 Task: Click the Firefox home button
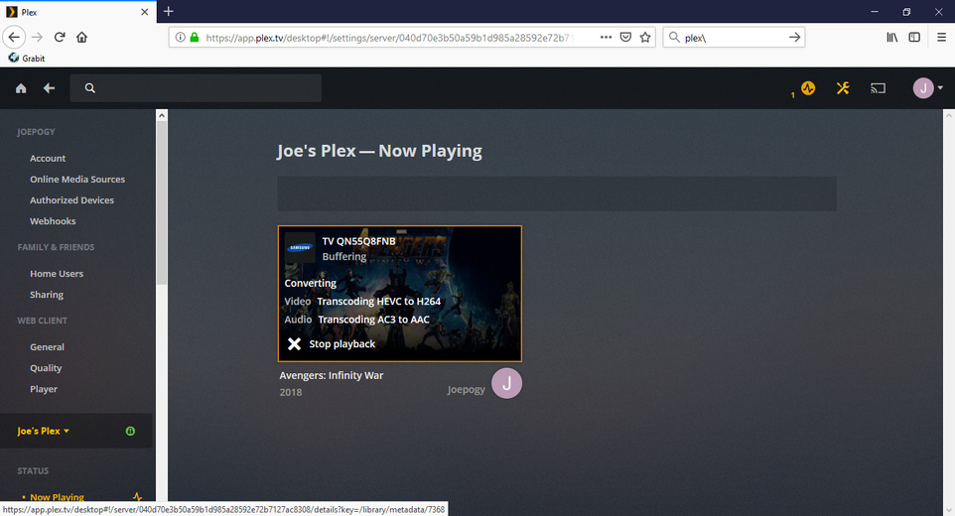[x=81, y=37]
